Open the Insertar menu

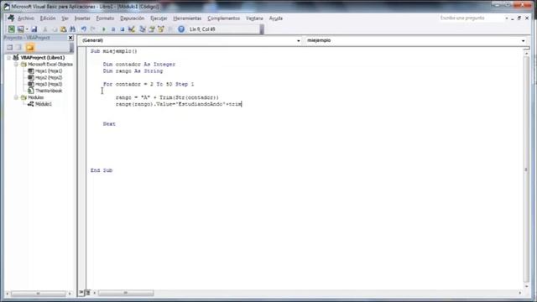(x=82, y=18)
